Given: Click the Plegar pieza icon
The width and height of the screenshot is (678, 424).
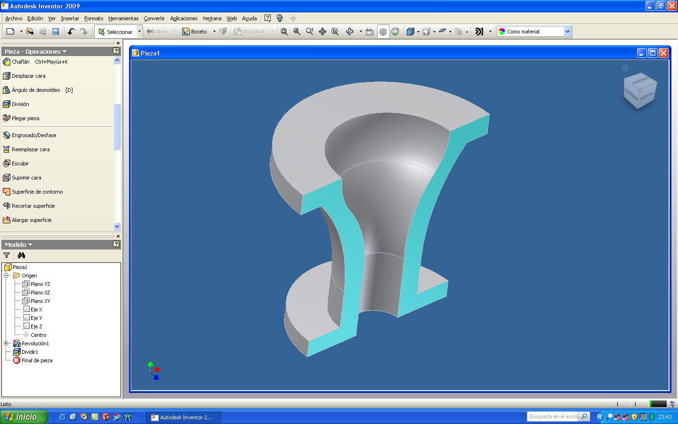Looking at the screenshot, I should [x=7, y=118].
